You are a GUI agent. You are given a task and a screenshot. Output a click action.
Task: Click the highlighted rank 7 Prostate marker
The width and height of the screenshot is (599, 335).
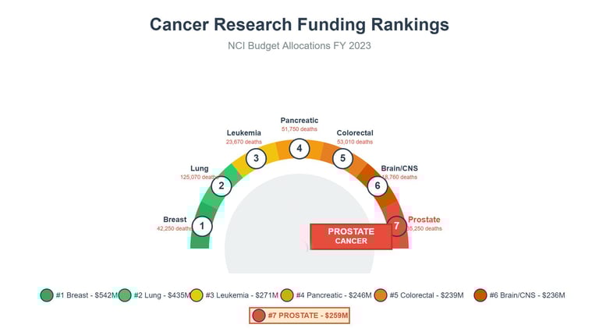pyautogui.click(x=396, y=226)
